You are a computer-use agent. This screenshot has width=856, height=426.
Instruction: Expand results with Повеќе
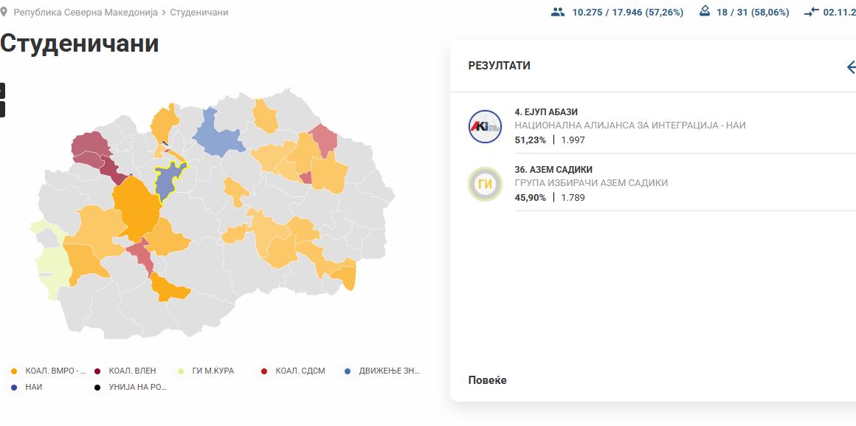pyautogui.click(x=487, y=380)
